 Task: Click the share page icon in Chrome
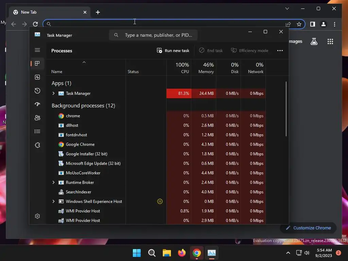click(x=288, y=24)
